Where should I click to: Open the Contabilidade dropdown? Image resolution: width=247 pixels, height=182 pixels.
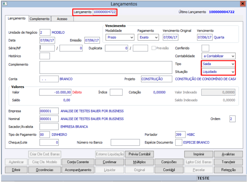218,56
